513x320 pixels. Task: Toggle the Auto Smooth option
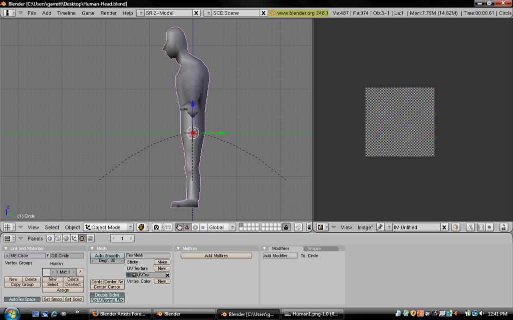point(107,255)
